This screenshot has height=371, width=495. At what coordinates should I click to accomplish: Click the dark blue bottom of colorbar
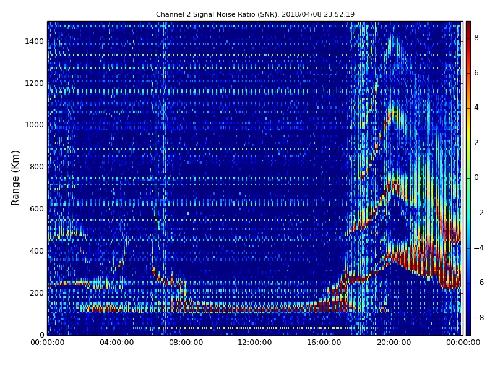click(x=468, y=331)
